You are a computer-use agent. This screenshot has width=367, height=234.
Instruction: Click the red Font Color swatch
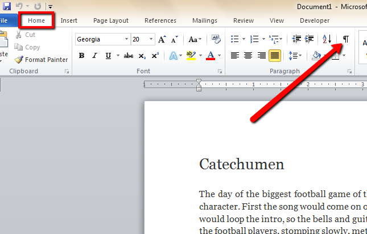(x=211, y=56)
